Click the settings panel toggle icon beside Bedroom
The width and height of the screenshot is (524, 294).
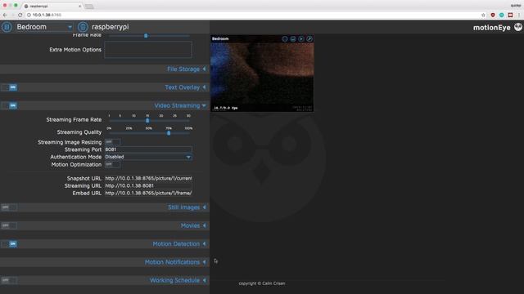pos(7,27)
